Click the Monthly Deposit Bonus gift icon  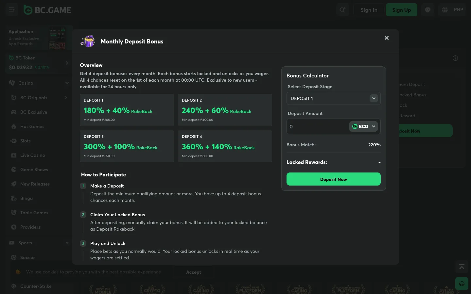(88, 41)
